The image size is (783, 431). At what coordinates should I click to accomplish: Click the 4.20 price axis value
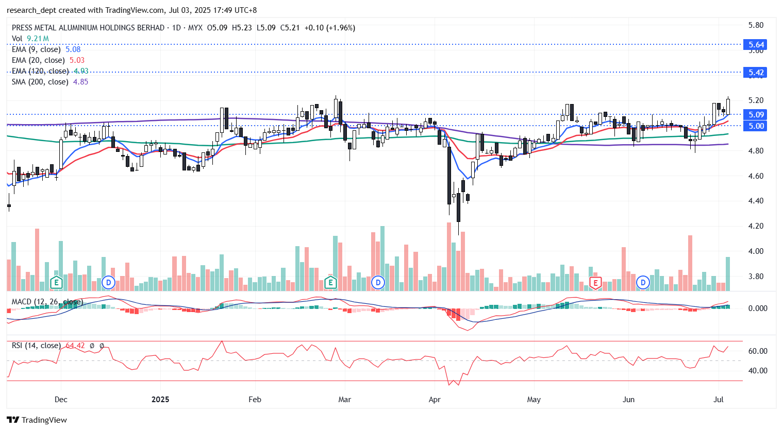(x=756, y=226)
